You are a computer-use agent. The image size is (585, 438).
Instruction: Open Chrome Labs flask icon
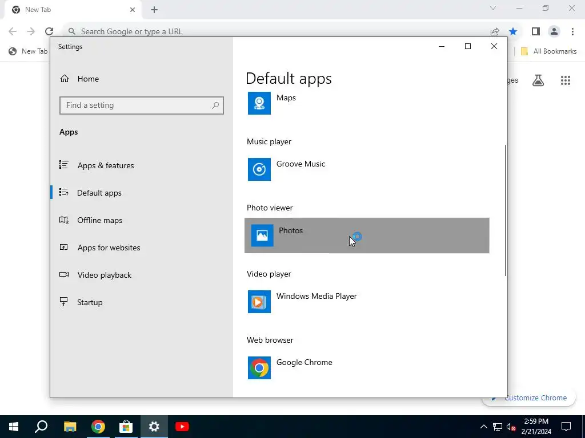tap(538, 80)
